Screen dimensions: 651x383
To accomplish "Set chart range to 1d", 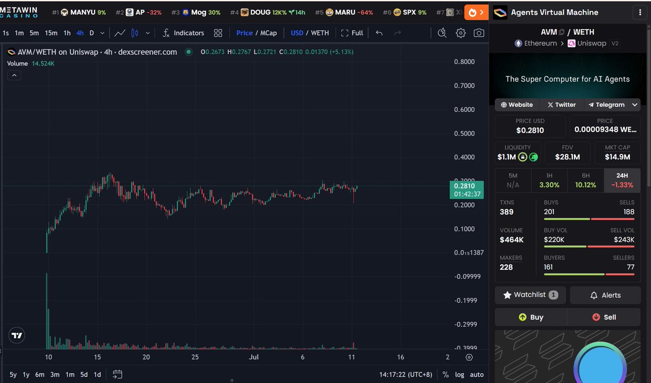I will point(97,374).
